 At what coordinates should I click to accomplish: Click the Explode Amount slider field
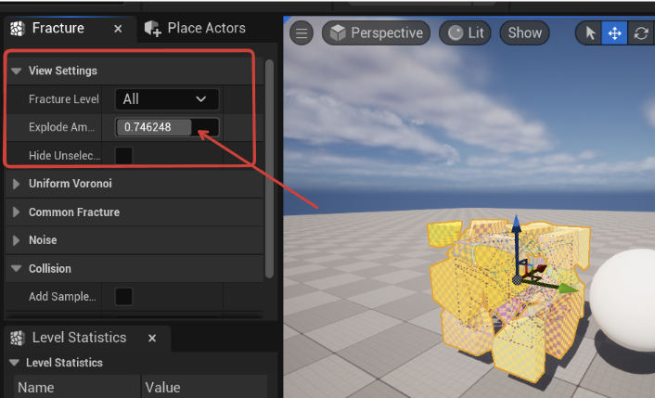tap(167, 127)
